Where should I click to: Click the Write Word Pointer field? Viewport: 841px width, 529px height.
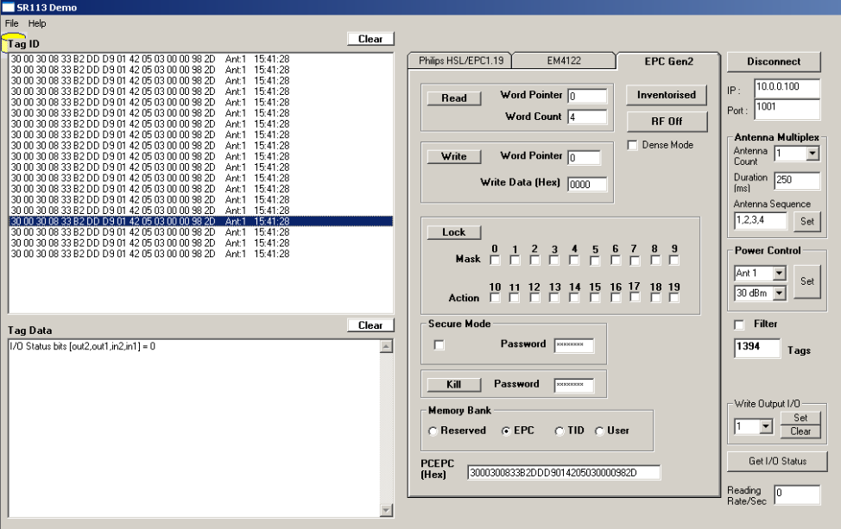click(584, 158)
